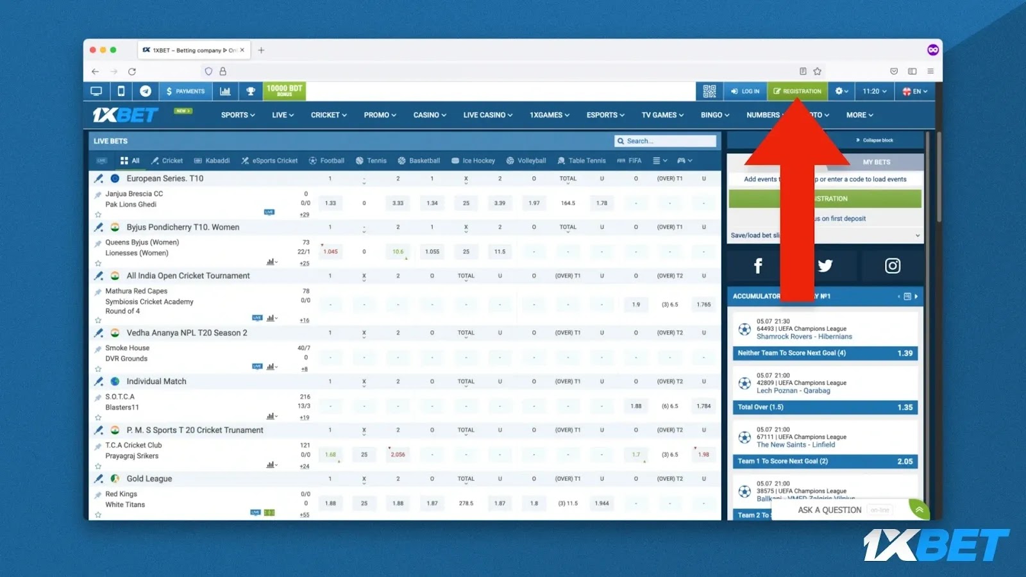
Task: Expand the CASINO dropdown menu
Action: pos(430,115)
